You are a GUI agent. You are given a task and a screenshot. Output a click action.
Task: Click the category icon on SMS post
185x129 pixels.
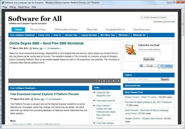pyautogui.click(x=41, y=48)
